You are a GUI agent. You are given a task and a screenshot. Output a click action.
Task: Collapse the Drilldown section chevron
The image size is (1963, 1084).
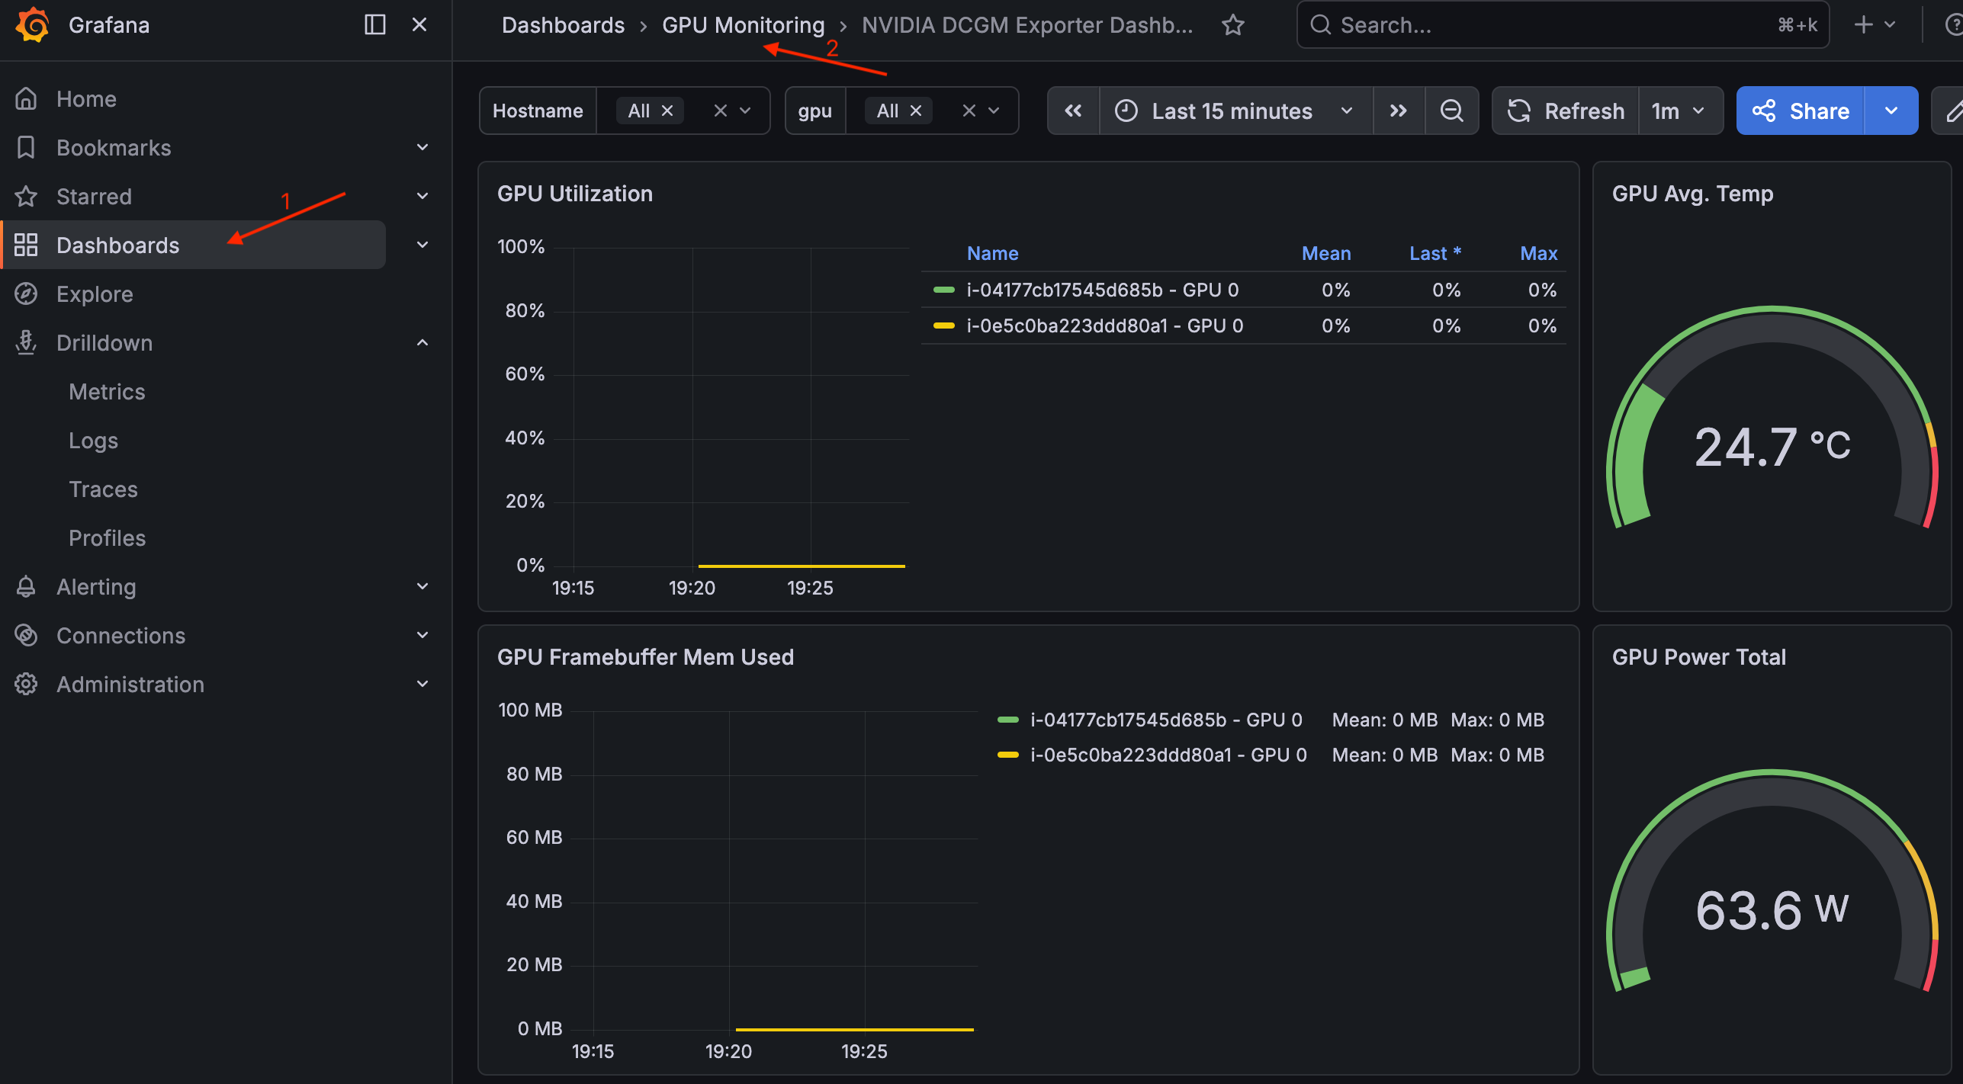click(422, 342)
